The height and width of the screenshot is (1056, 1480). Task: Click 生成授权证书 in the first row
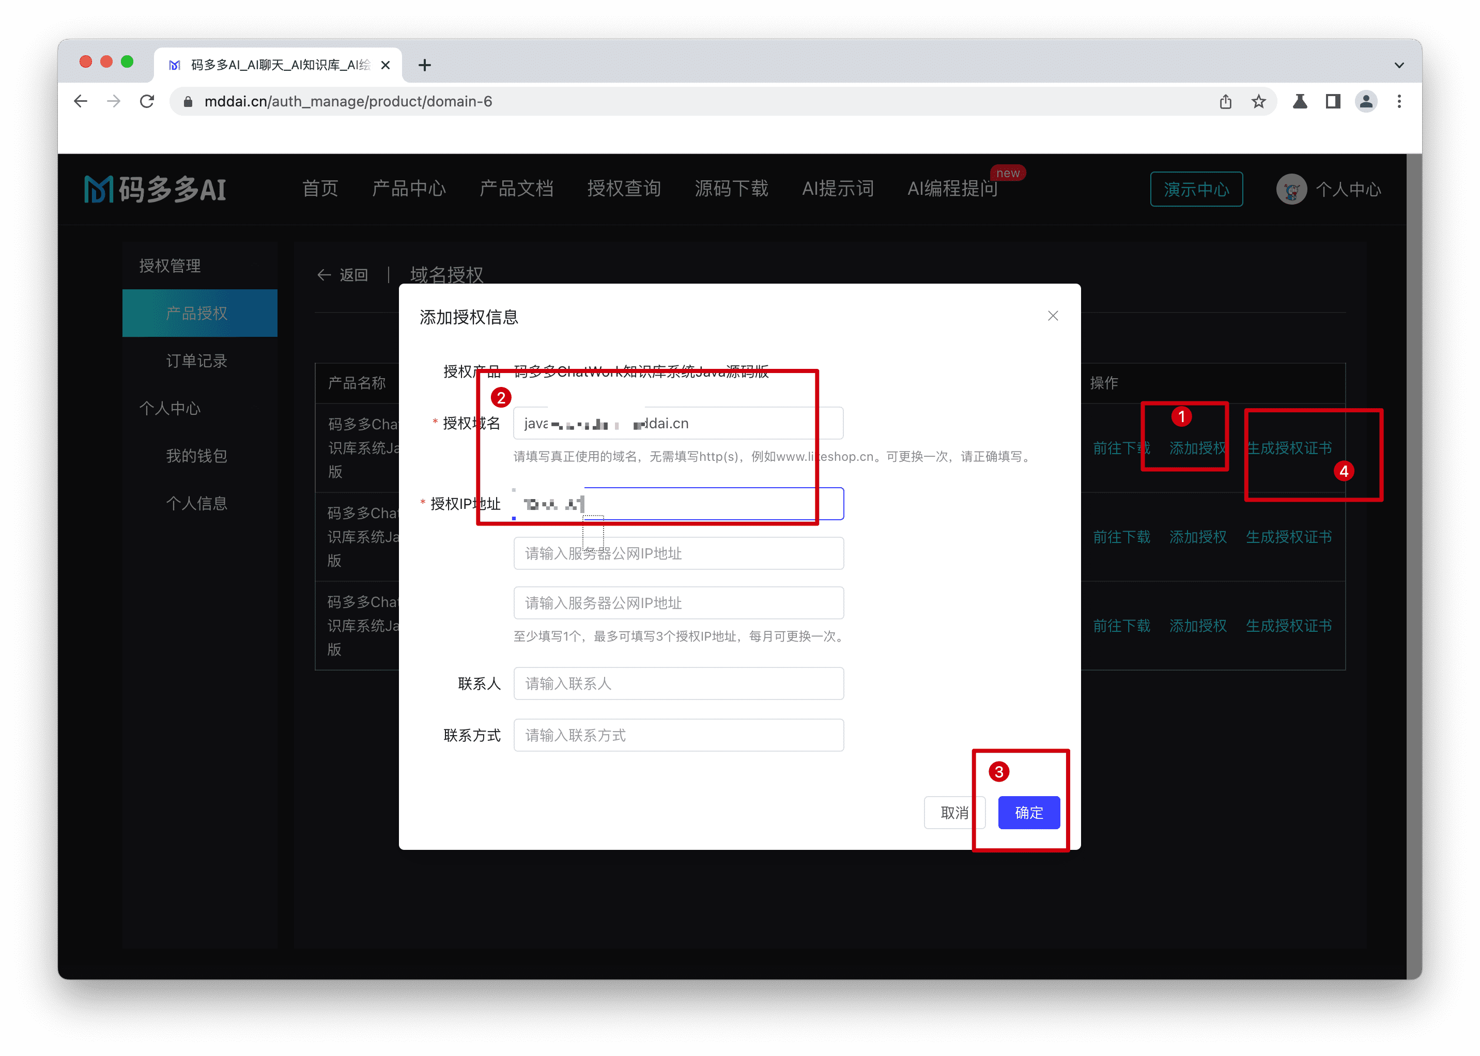(x=1289, y=448)
